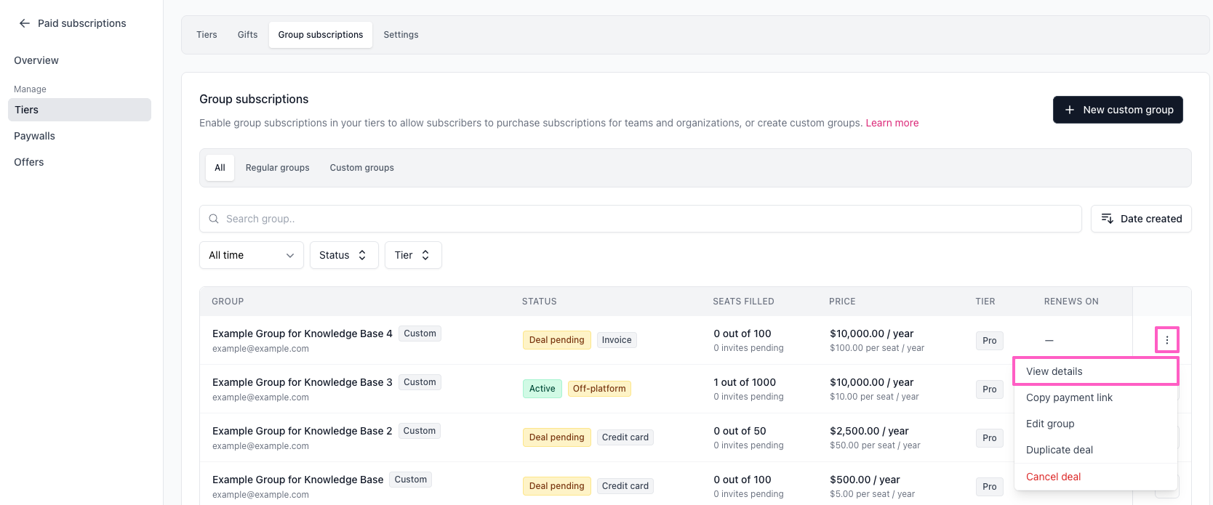The image size is (1213, 505).
Task: Switch to the Gifts tab
Action: click(247, 35)
